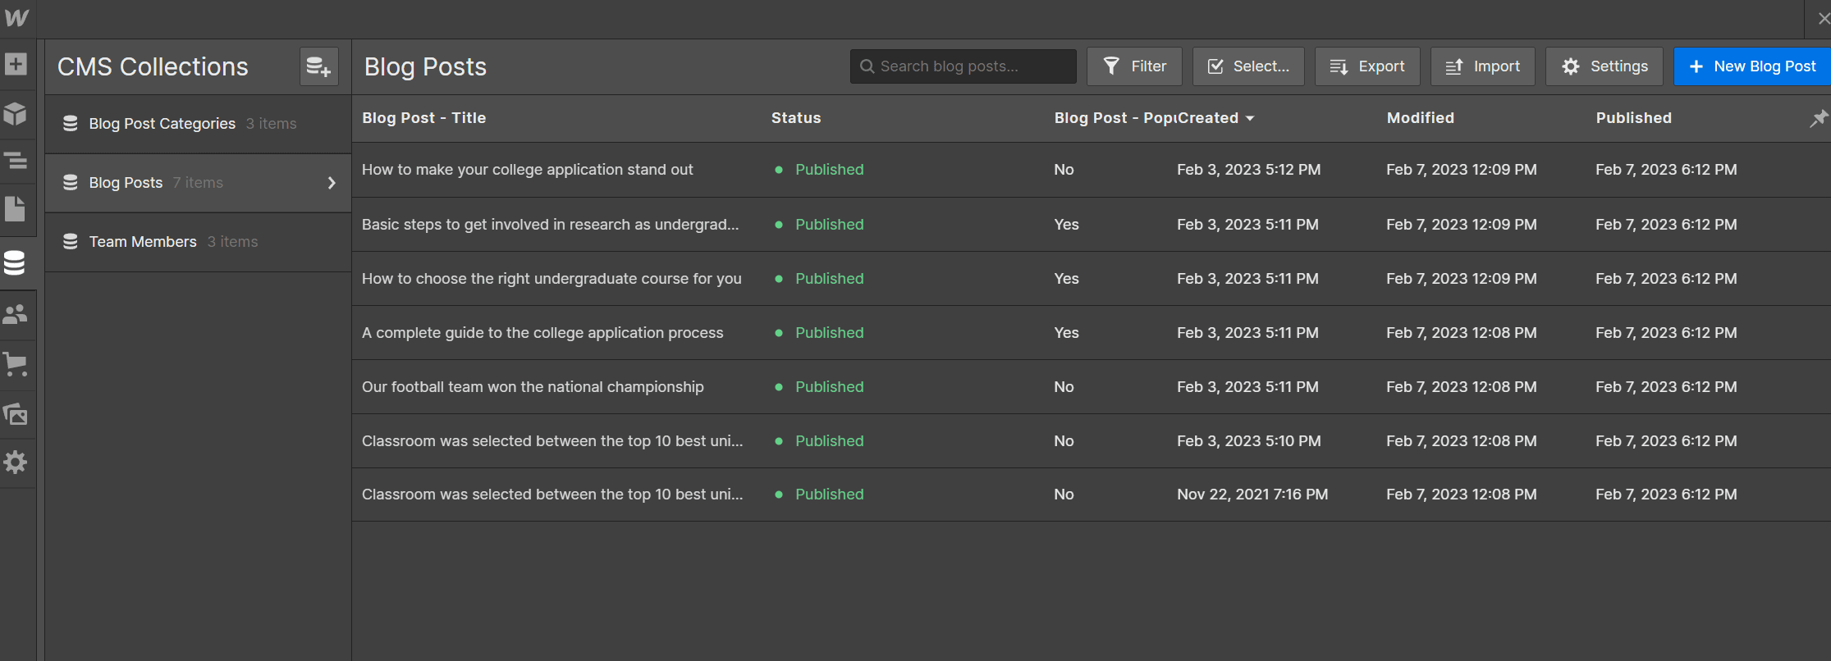Click 'Yes' popular value for complete guide post

(x=1066, y=333)
